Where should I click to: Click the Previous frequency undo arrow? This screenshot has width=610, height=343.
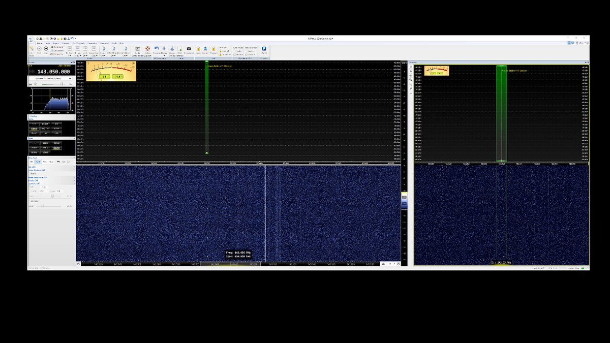coord(157,49)
